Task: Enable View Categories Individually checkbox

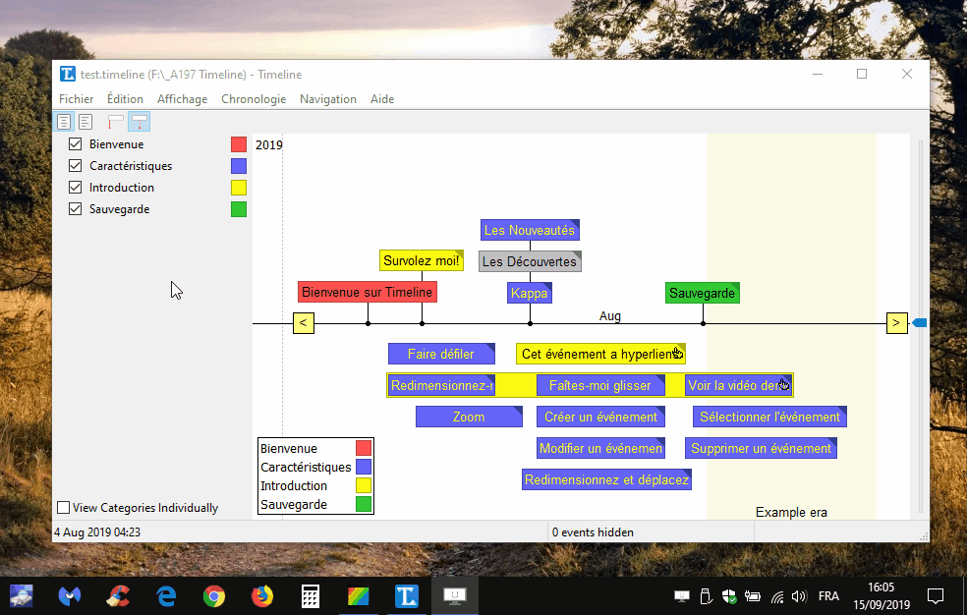Action: [63, 507]
